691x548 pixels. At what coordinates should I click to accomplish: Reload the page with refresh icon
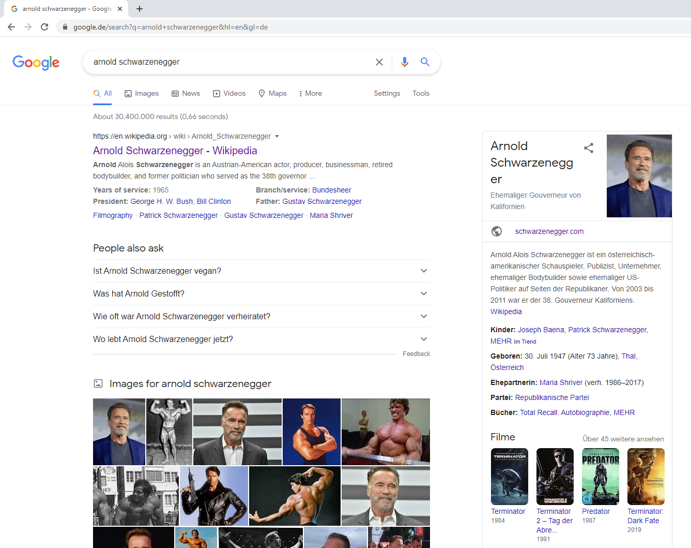[x=44, y=27]
